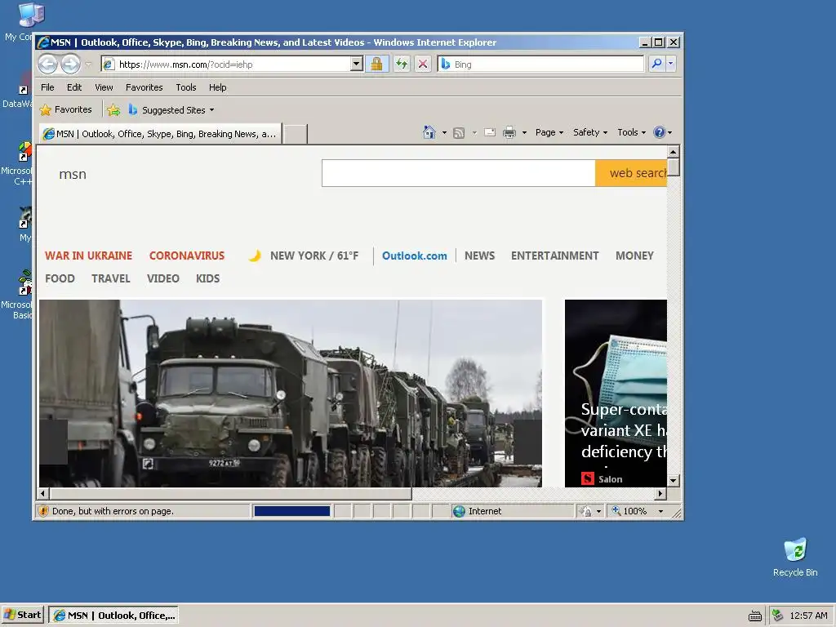Open the File menu
Screen dimensions: 836x627
tap(47, 87)
